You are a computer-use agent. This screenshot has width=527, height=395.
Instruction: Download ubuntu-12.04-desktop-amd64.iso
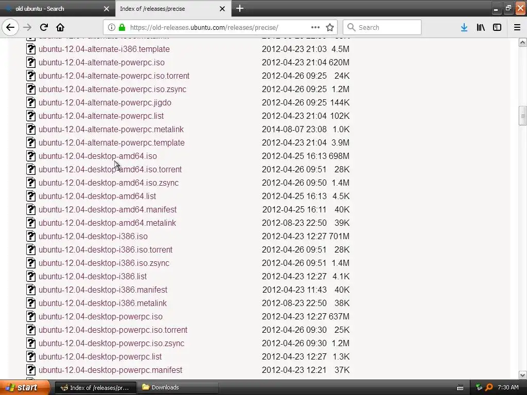(x=98, y=156)
